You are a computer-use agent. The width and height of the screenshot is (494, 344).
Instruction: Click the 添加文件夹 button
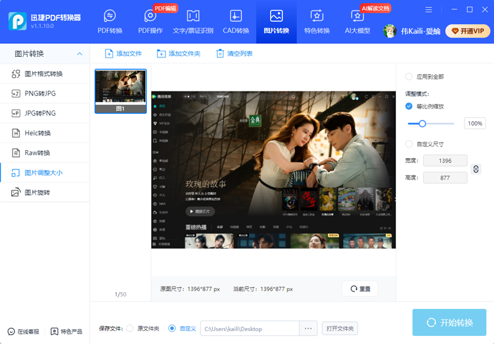[178, 54]
